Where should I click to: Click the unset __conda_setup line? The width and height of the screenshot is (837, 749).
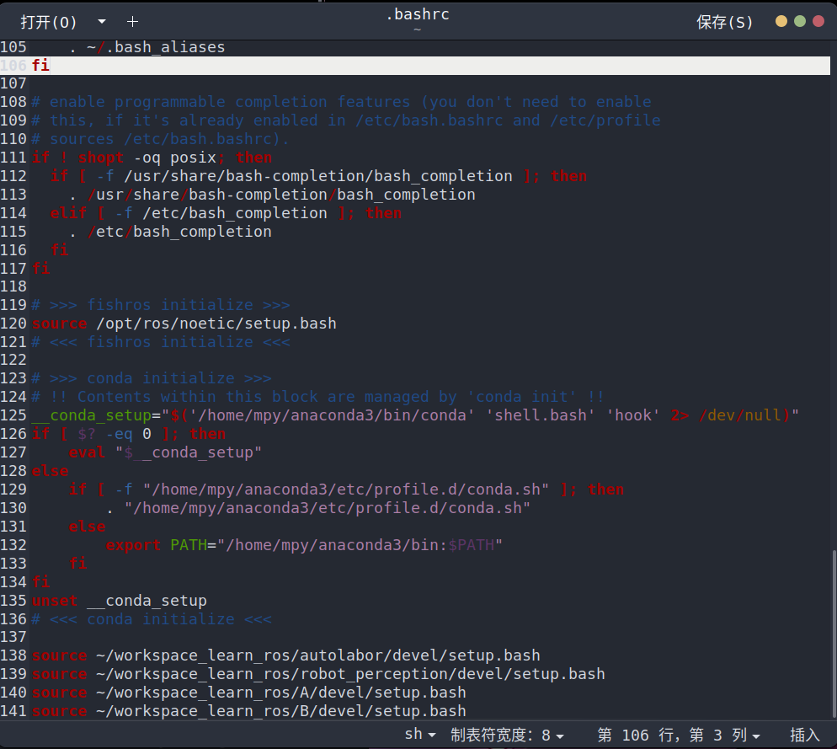pos(119,601)
